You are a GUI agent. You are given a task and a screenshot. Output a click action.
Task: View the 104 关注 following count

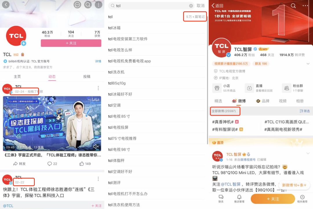click(x=71, y=34)
